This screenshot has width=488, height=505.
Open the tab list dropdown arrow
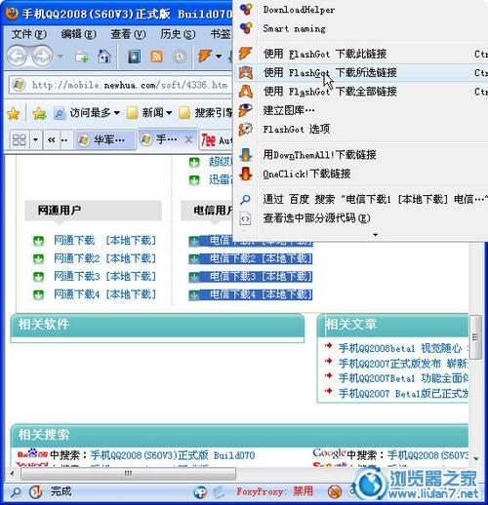point(35,140)
